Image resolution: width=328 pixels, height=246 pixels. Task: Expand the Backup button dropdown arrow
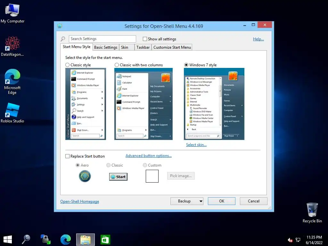click(x=201, y=201)
